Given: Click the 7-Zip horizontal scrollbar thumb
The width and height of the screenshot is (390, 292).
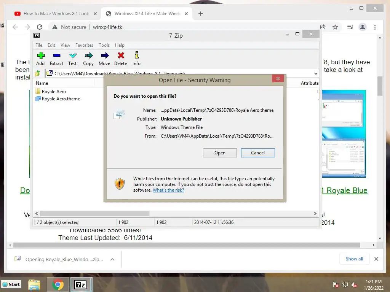Looking at the screenshot, I should click(x=94, y=214).
